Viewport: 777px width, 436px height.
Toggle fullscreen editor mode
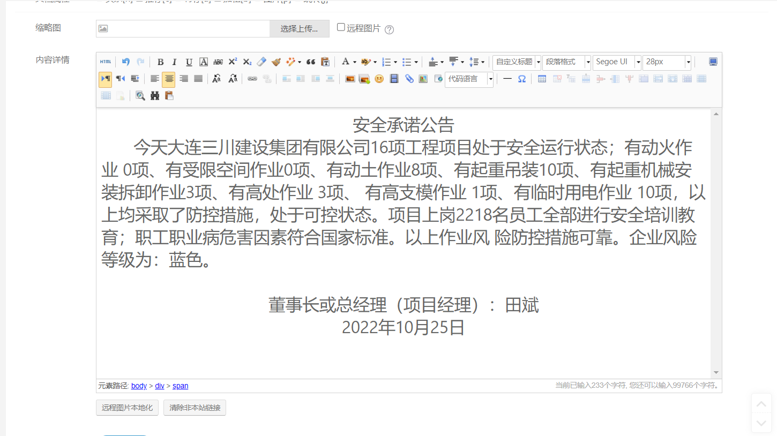pos(713,62)
